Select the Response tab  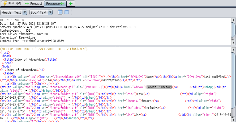pos(55,3)
